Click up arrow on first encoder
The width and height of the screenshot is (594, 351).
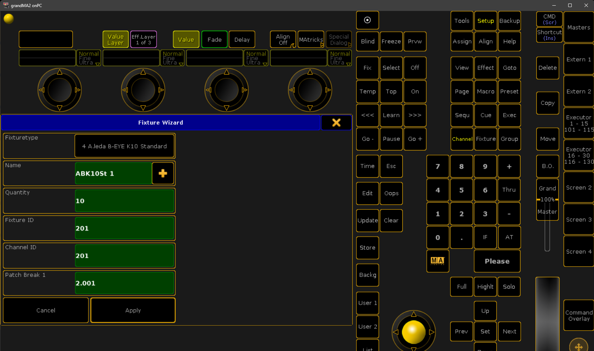coord(59,72)
